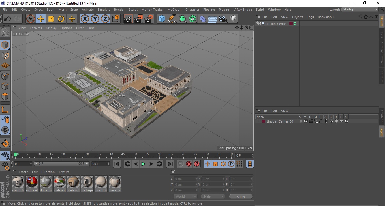Open the MoGraph menu

174,10
